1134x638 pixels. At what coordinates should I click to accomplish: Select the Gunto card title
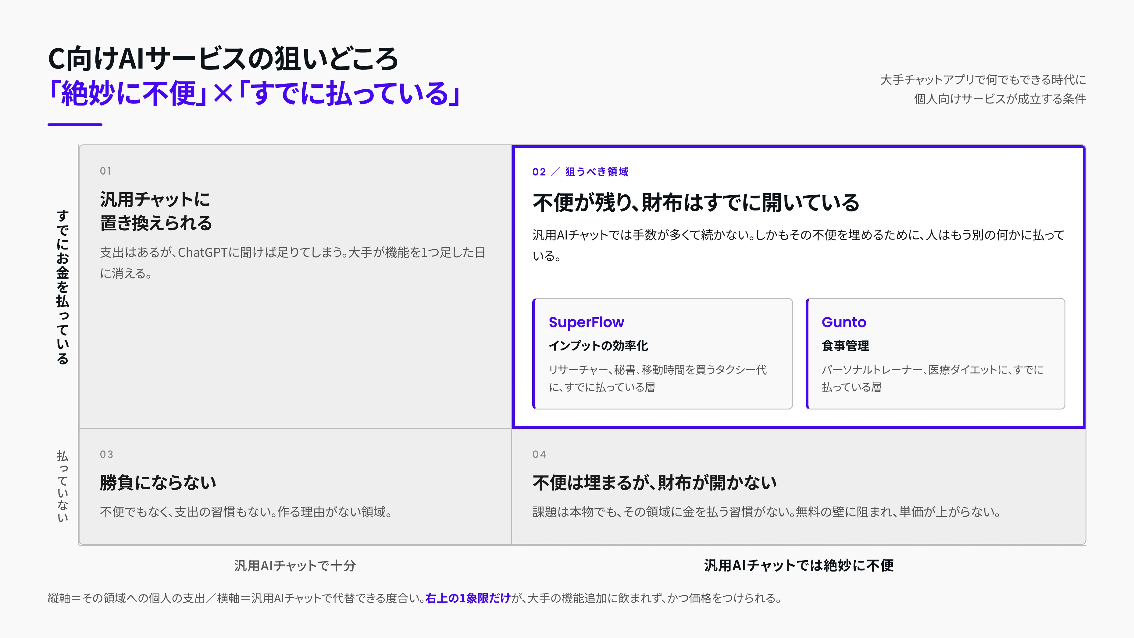point(843,322)
